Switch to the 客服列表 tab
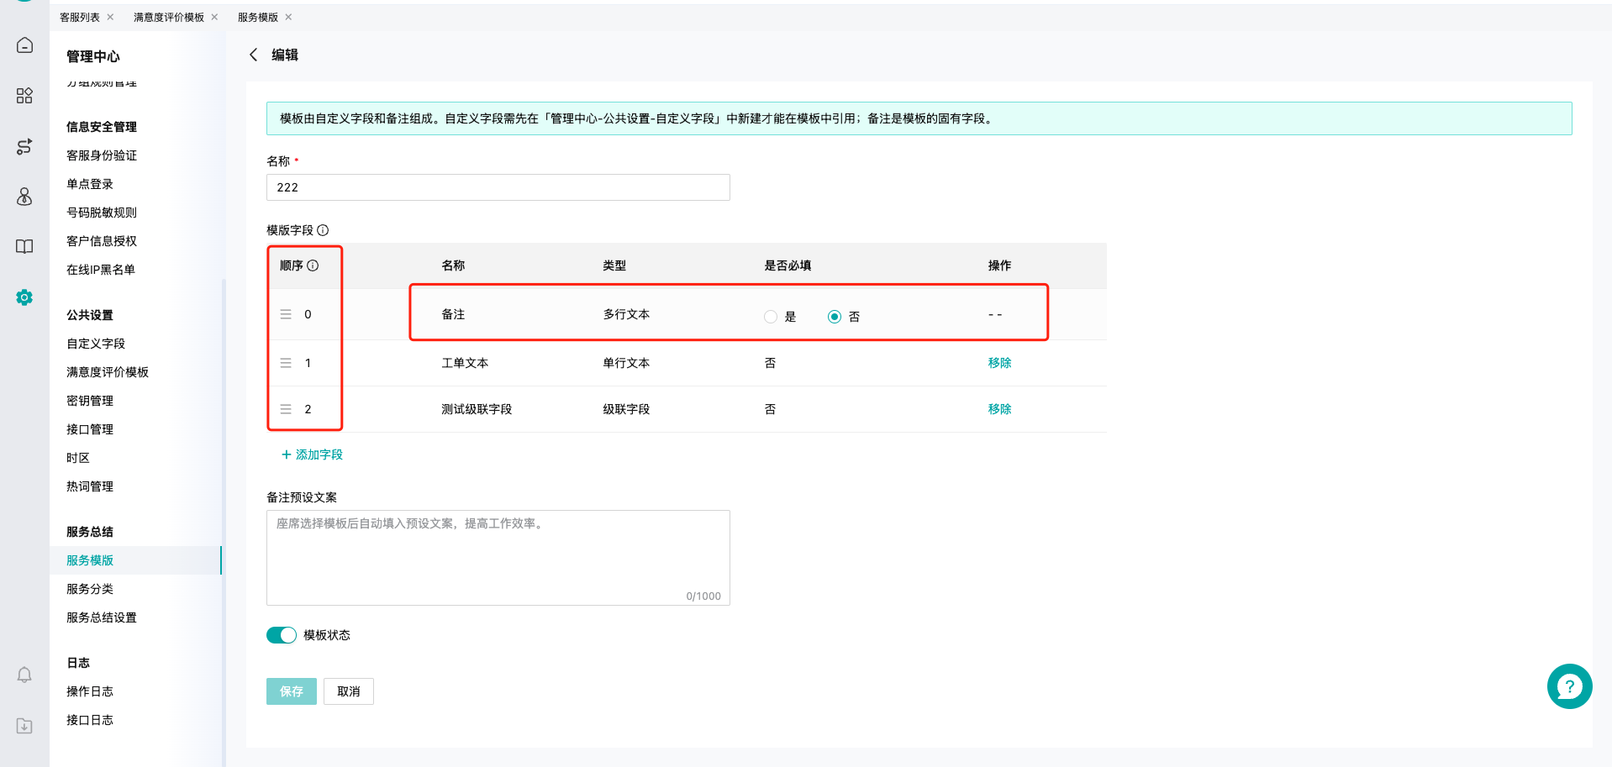This screenshot has width=1612, height=767. click(x=80, y=17)
